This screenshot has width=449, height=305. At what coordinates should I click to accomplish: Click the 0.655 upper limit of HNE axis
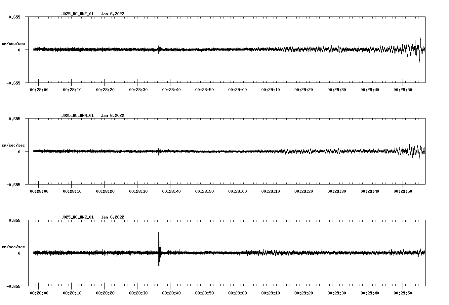point(15,17)
